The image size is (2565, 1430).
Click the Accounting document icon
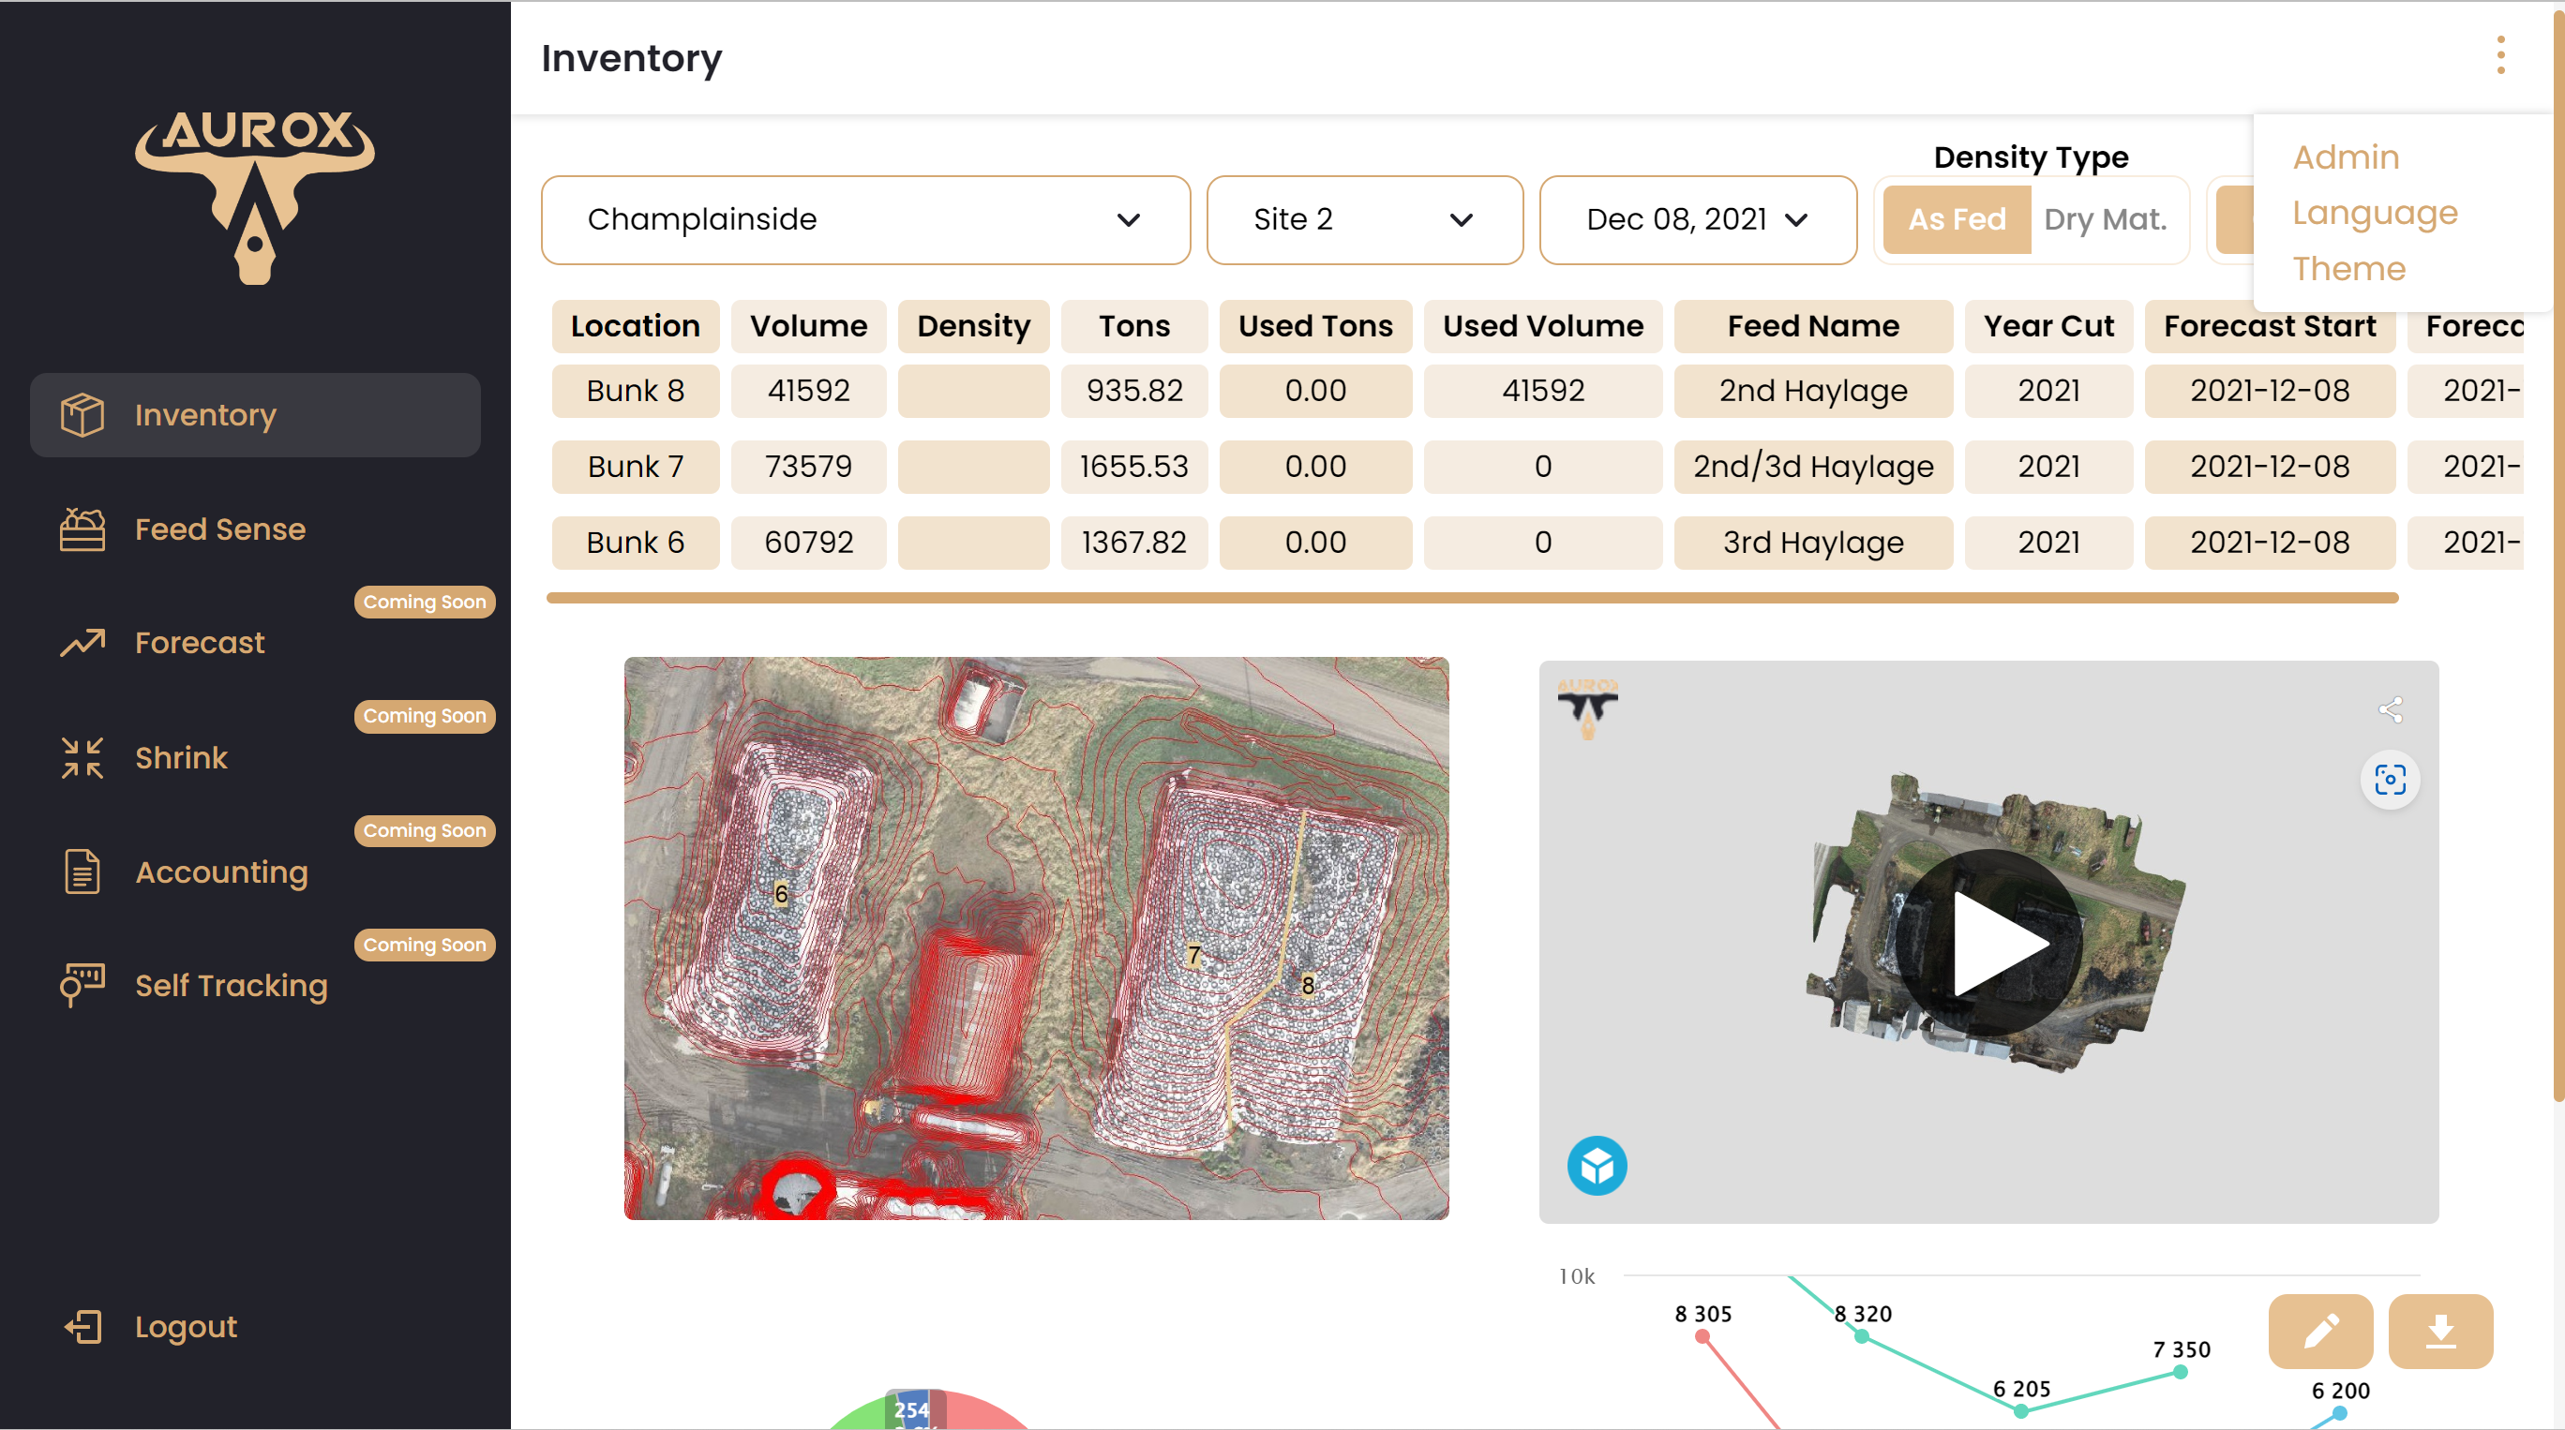82,871
